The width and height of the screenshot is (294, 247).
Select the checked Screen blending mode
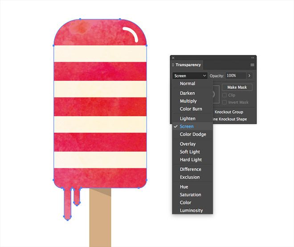pos(192,127)
